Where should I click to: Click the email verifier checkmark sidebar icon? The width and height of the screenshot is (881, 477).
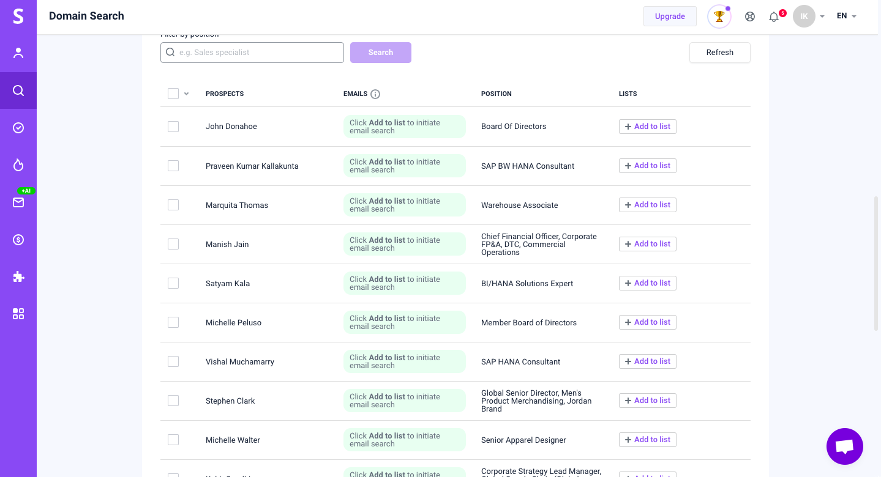point(18,128)
